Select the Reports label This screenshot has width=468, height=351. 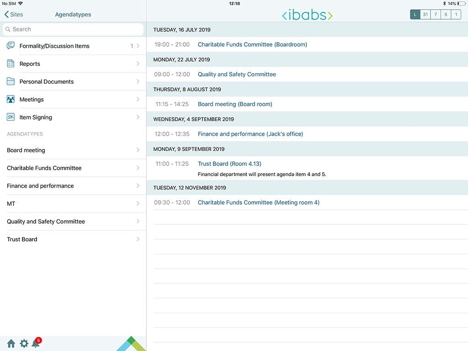pyautogui.click(x=30, y=64)
